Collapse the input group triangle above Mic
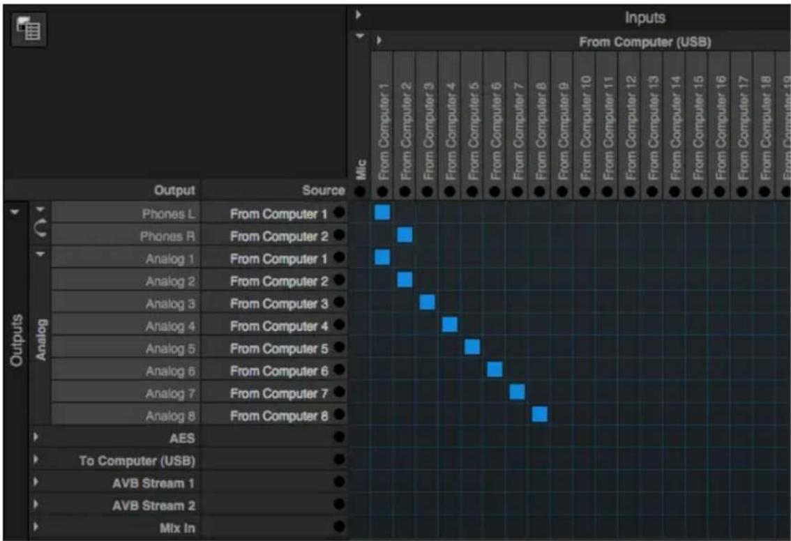This screenshot has height=541, width=791. [x=360, y=36]
